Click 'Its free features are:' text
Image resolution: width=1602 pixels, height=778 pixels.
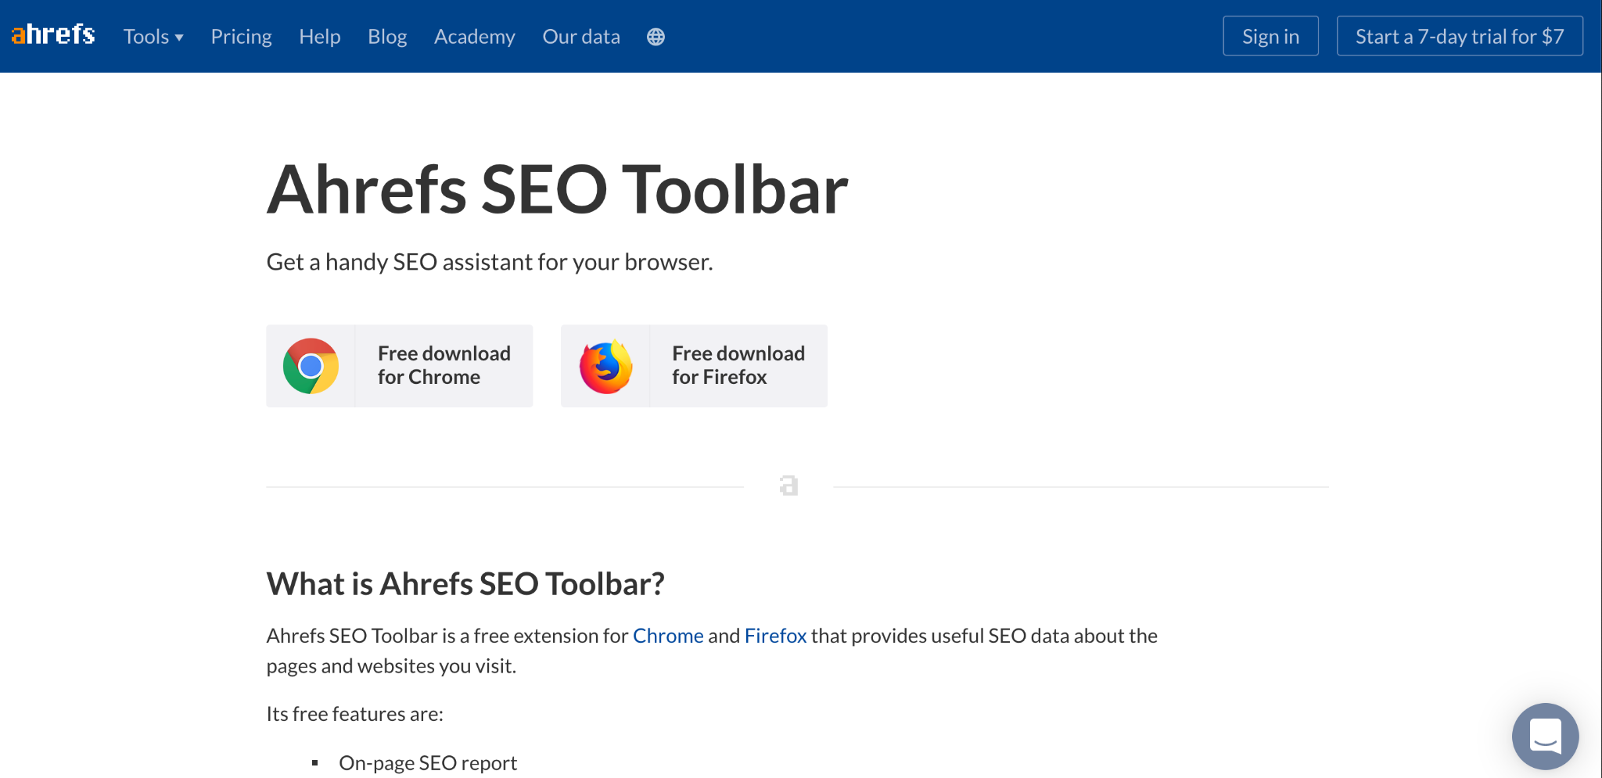point(355,714)
